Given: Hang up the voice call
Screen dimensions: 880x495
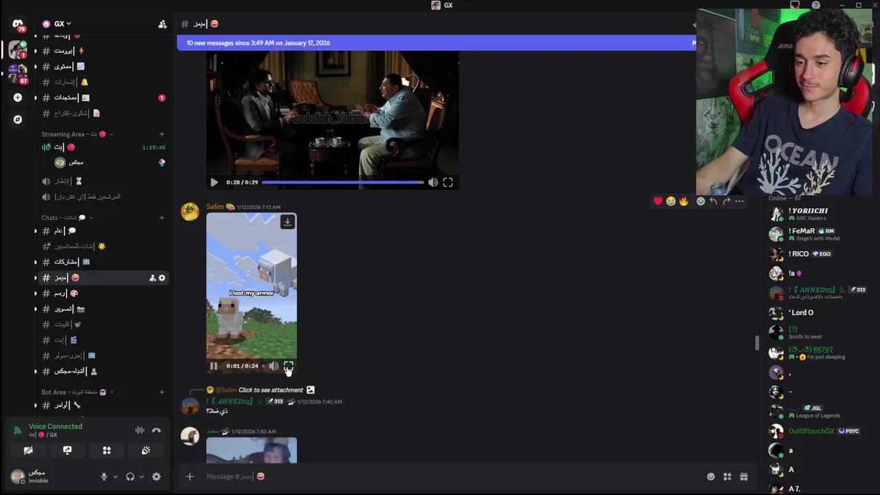Looking at the screenshot, I should pyautogui.click(x=156, y=431).
